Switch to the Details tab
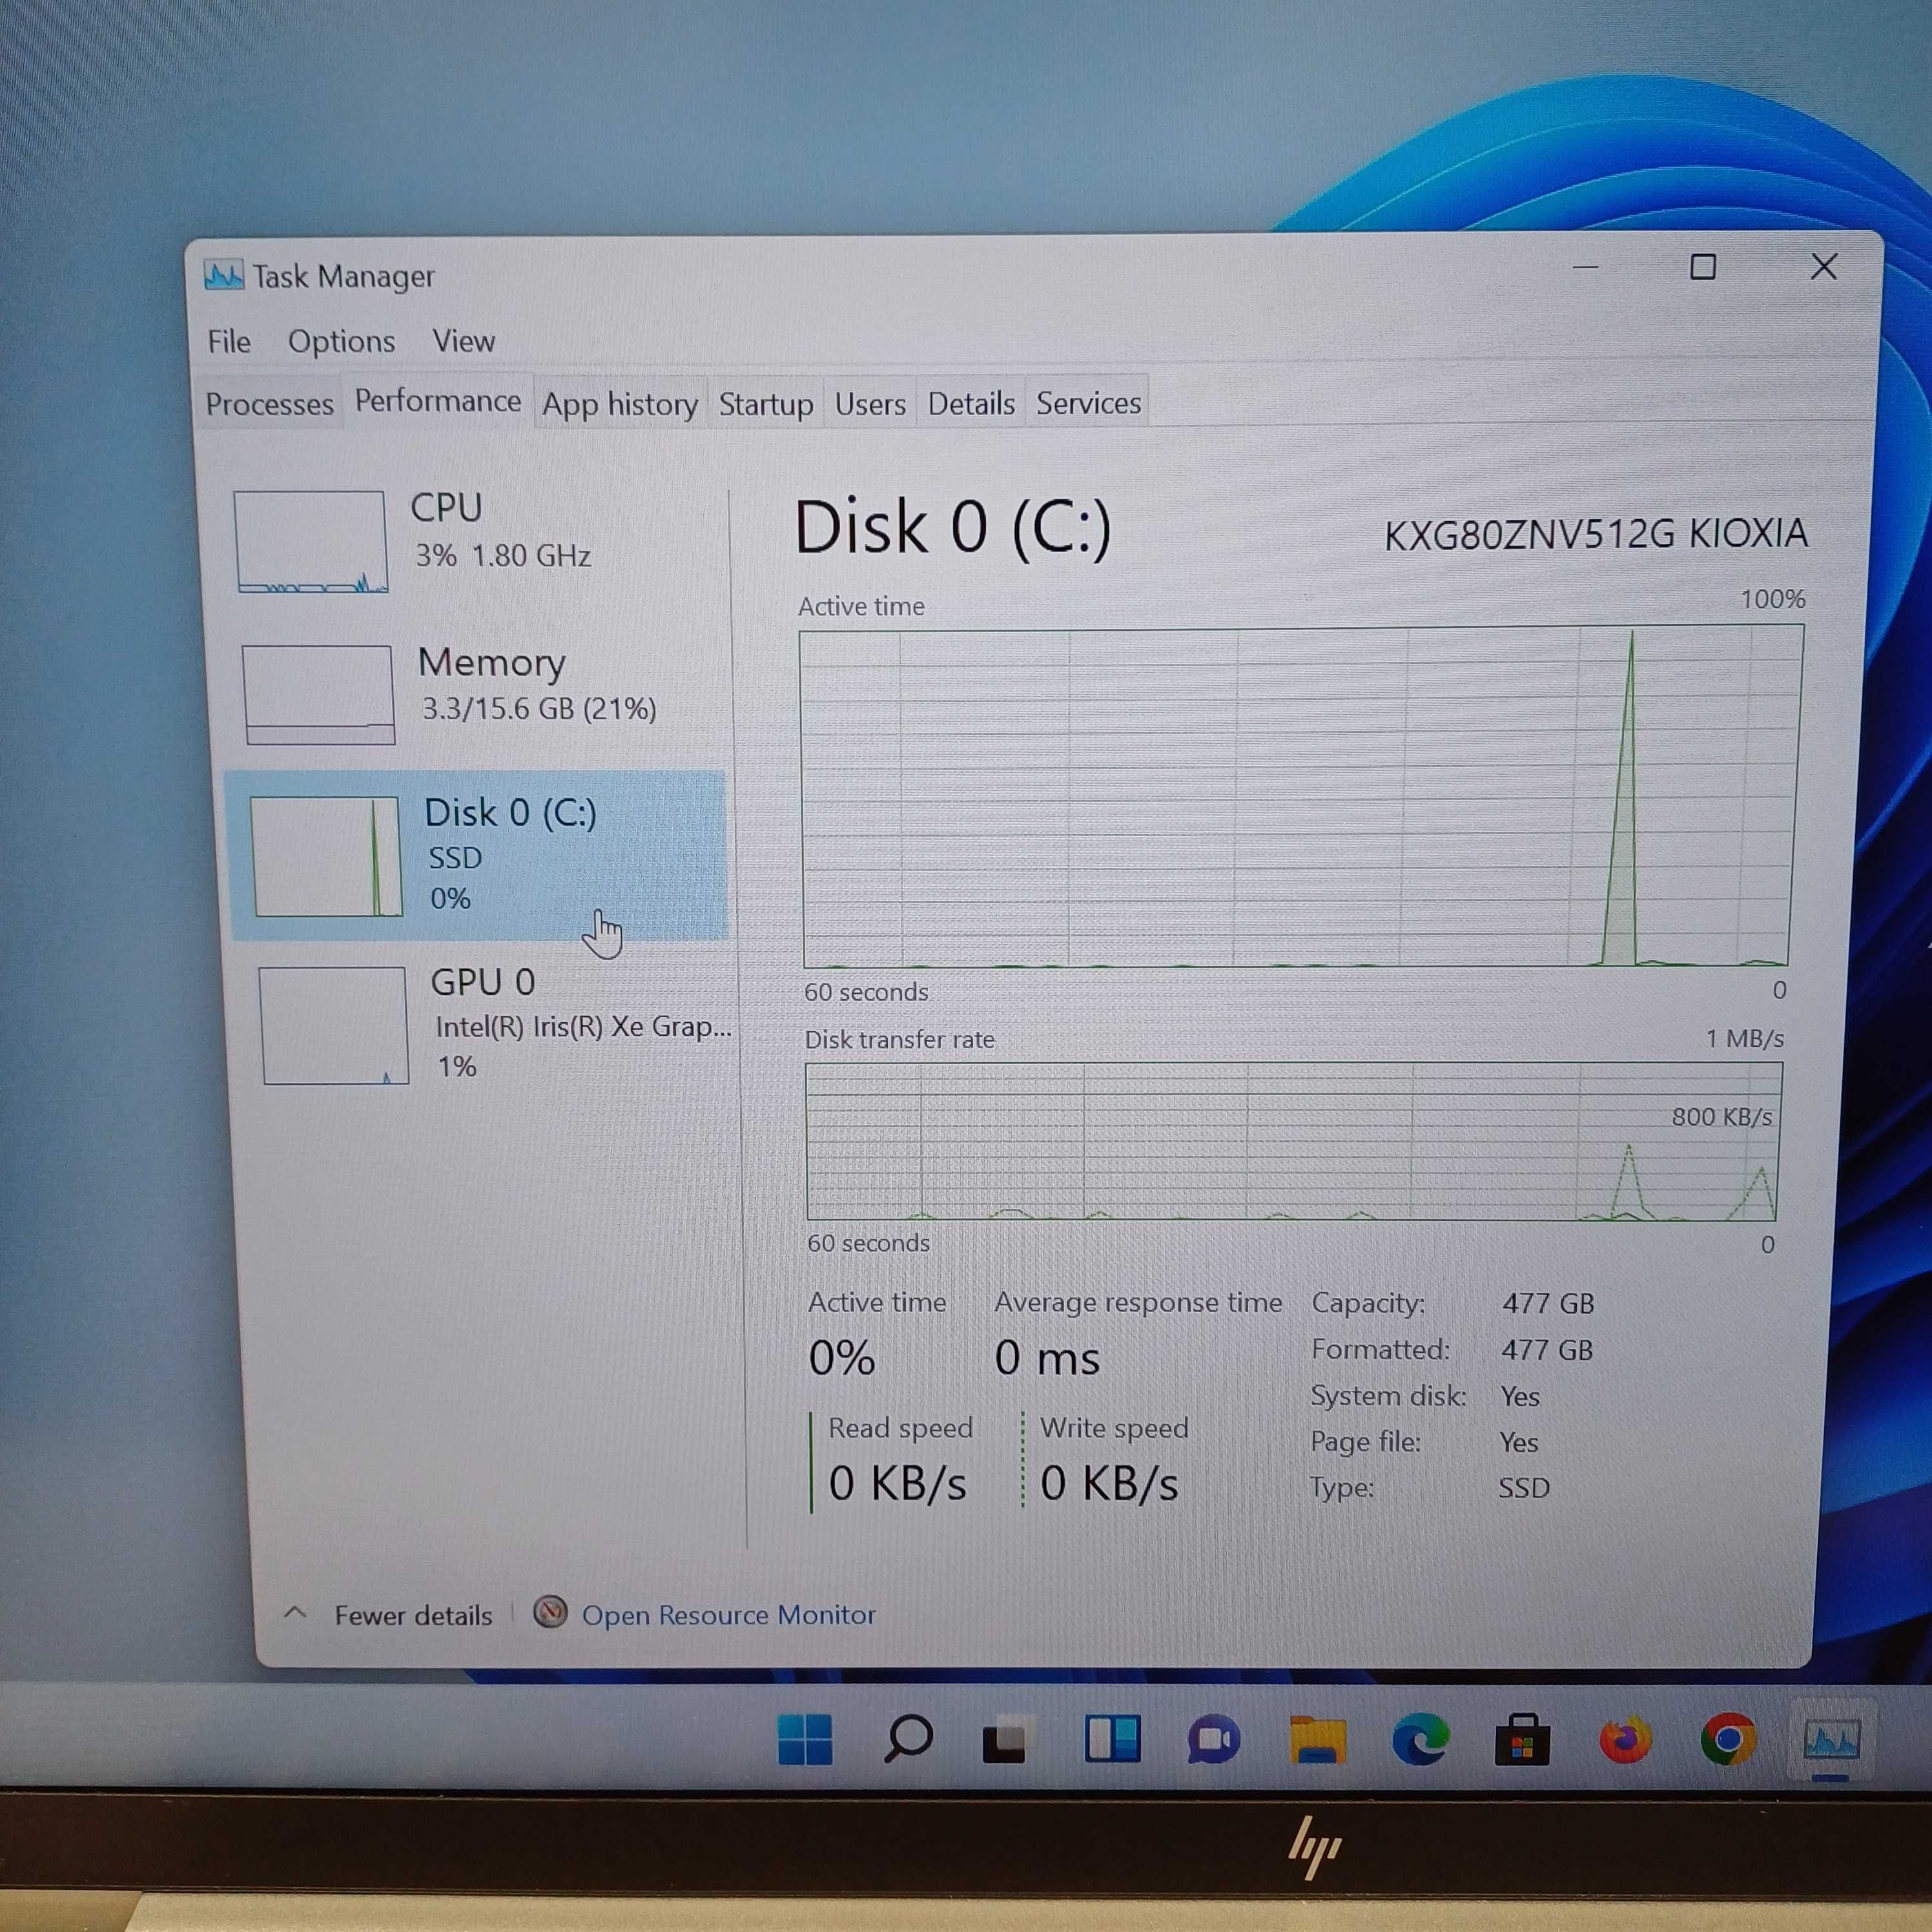1932x1932 pixels. pos(971,403)
